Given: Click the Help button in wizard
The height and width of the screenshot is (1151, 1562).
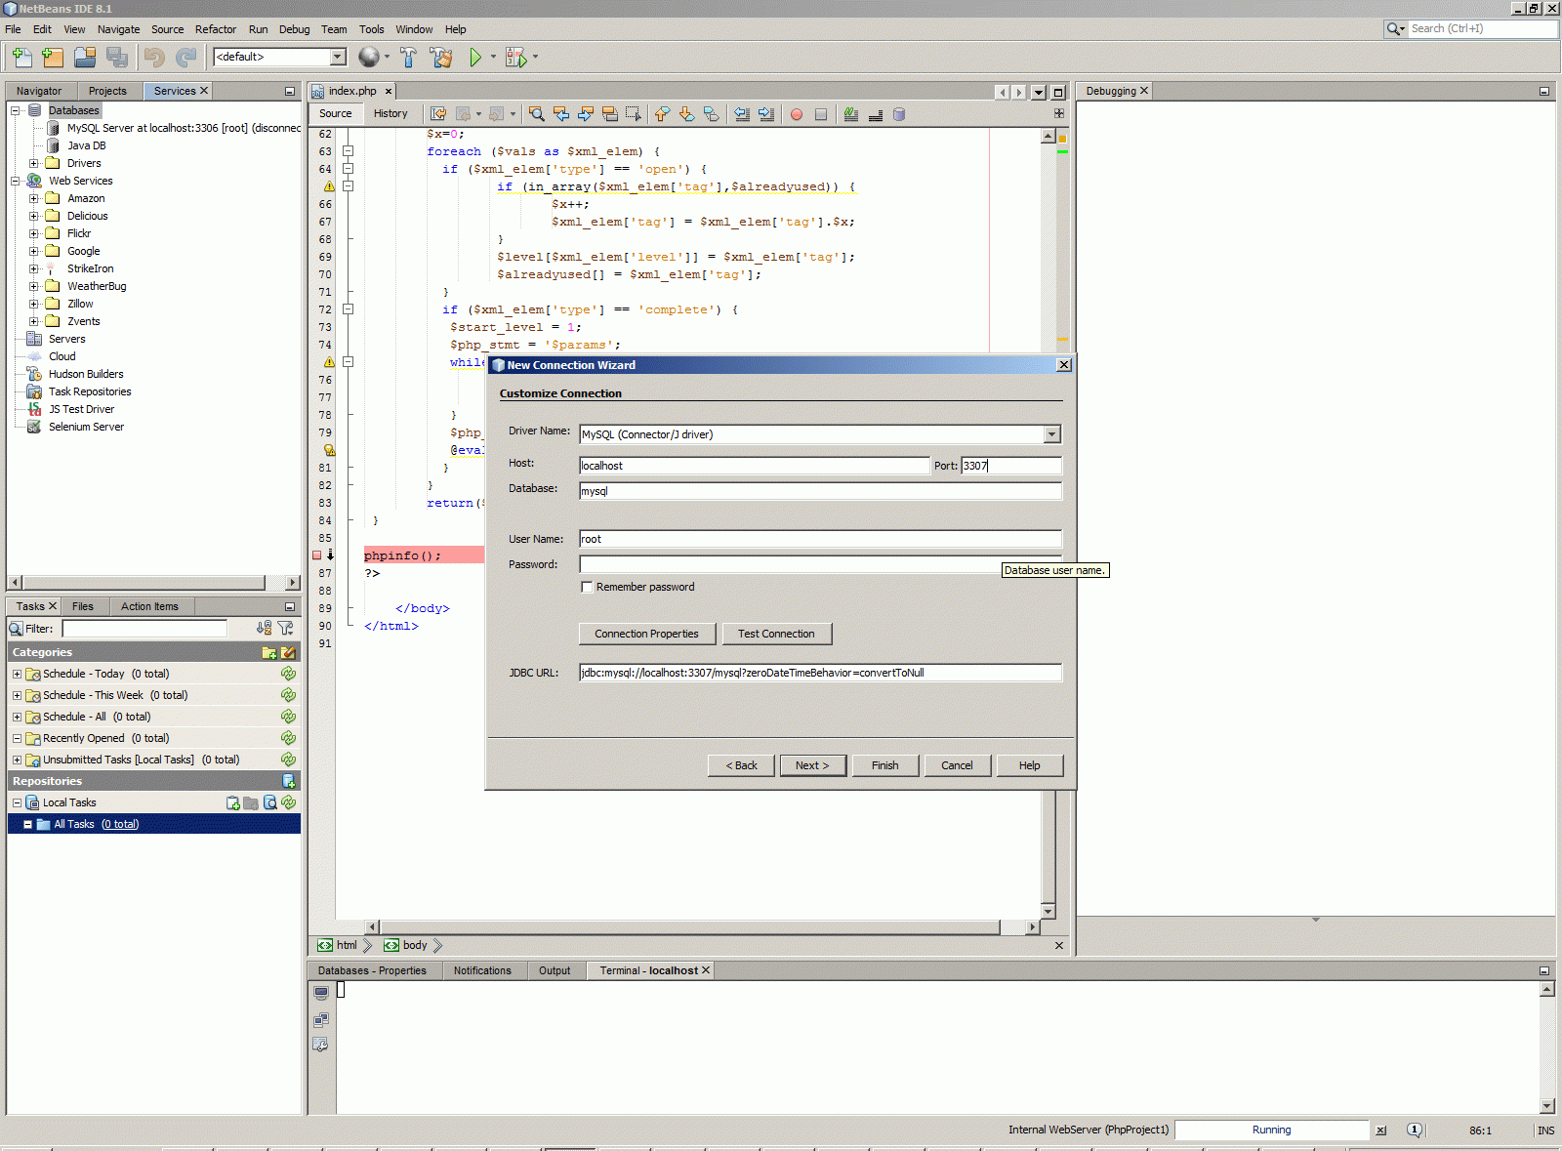Looking at the screenshot, I should tap(1030, 765).
